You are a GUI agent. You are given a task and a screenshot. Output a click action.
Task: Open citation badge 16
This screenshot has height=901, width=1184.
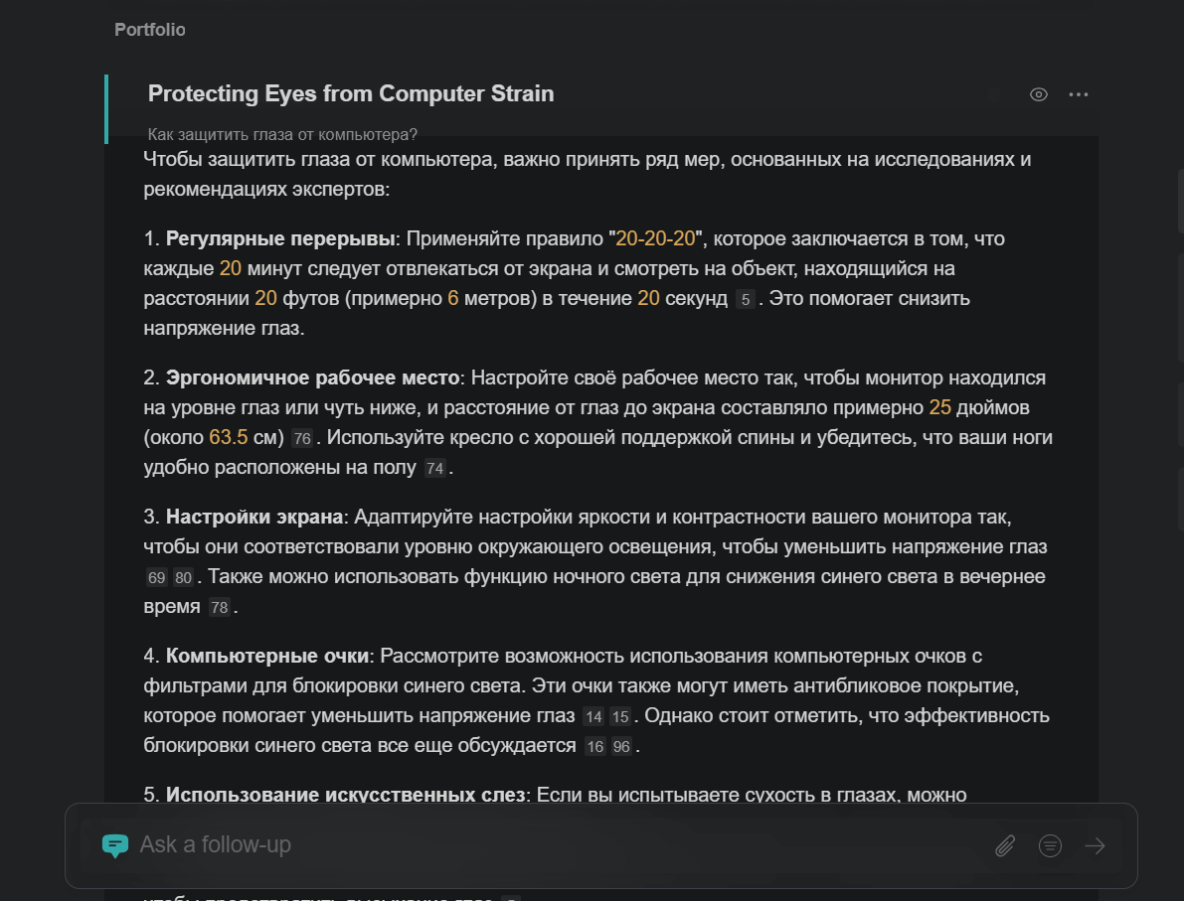pos(594,746)
